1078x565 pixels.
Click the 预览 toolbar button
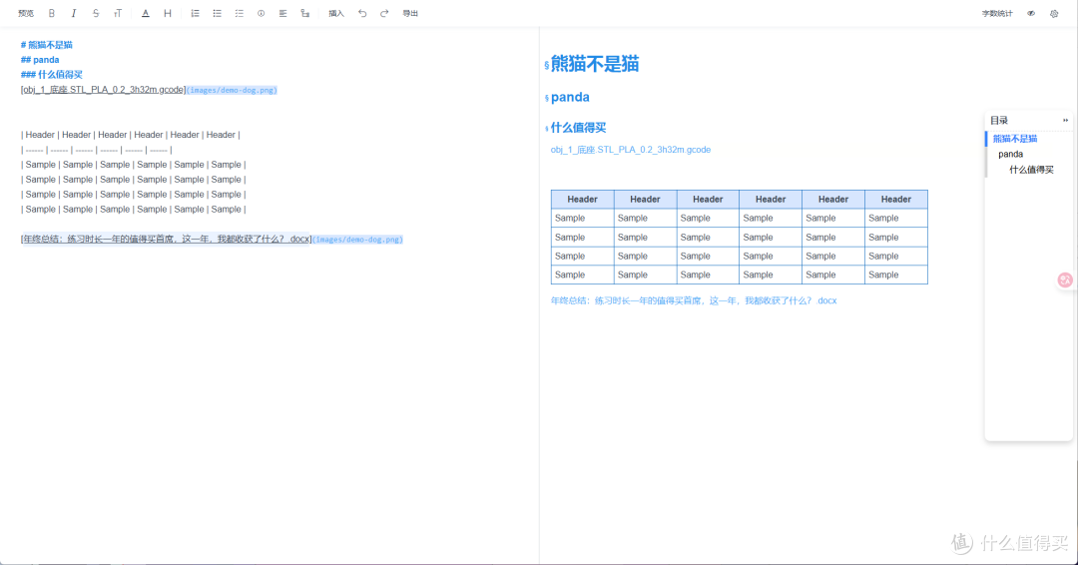(26, 13)
